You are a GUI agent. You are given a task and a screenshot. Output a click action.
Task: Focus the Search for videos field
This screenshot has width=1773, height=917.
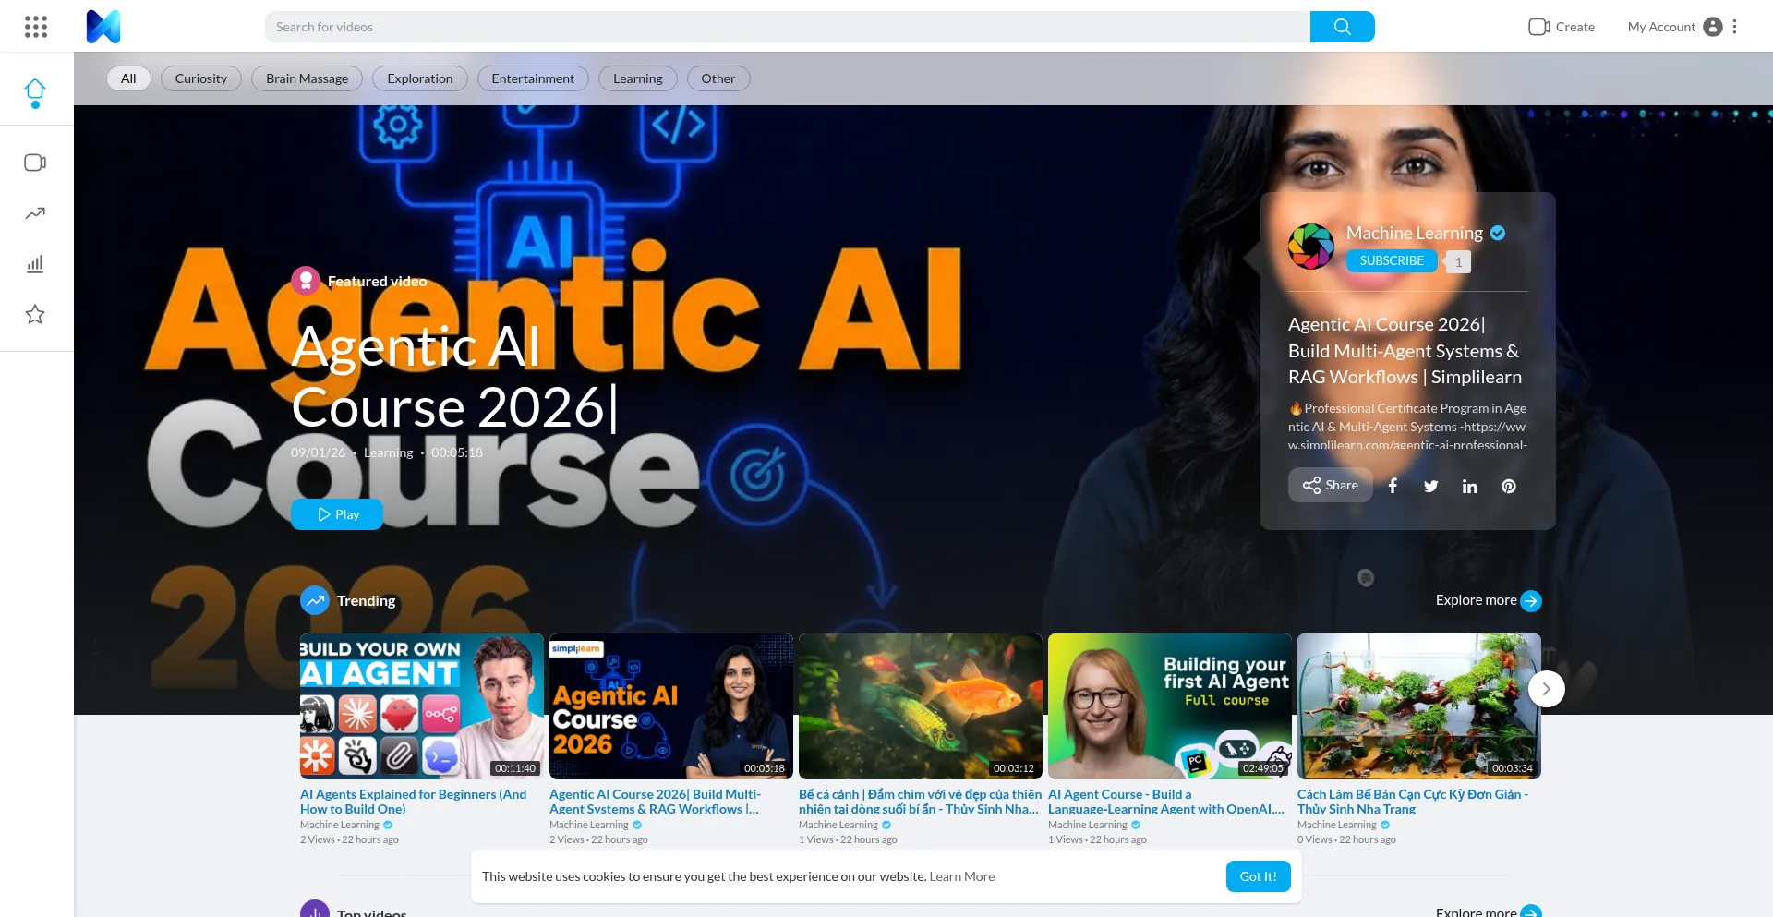(788, 27)
